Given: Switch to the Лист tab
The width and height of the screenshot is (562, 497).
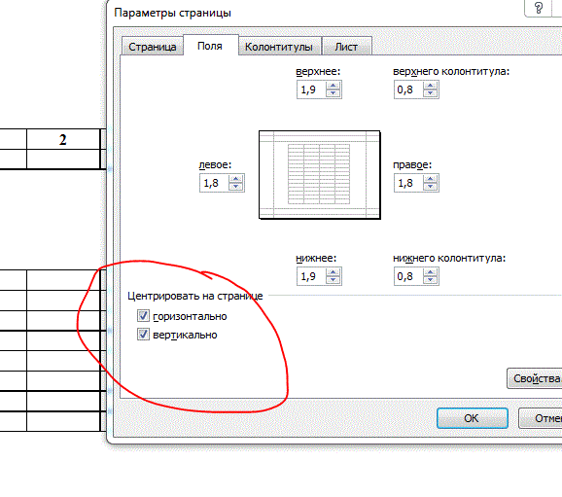Looking at the screenshot, I should pyautogui.click(x=346, y=47).
